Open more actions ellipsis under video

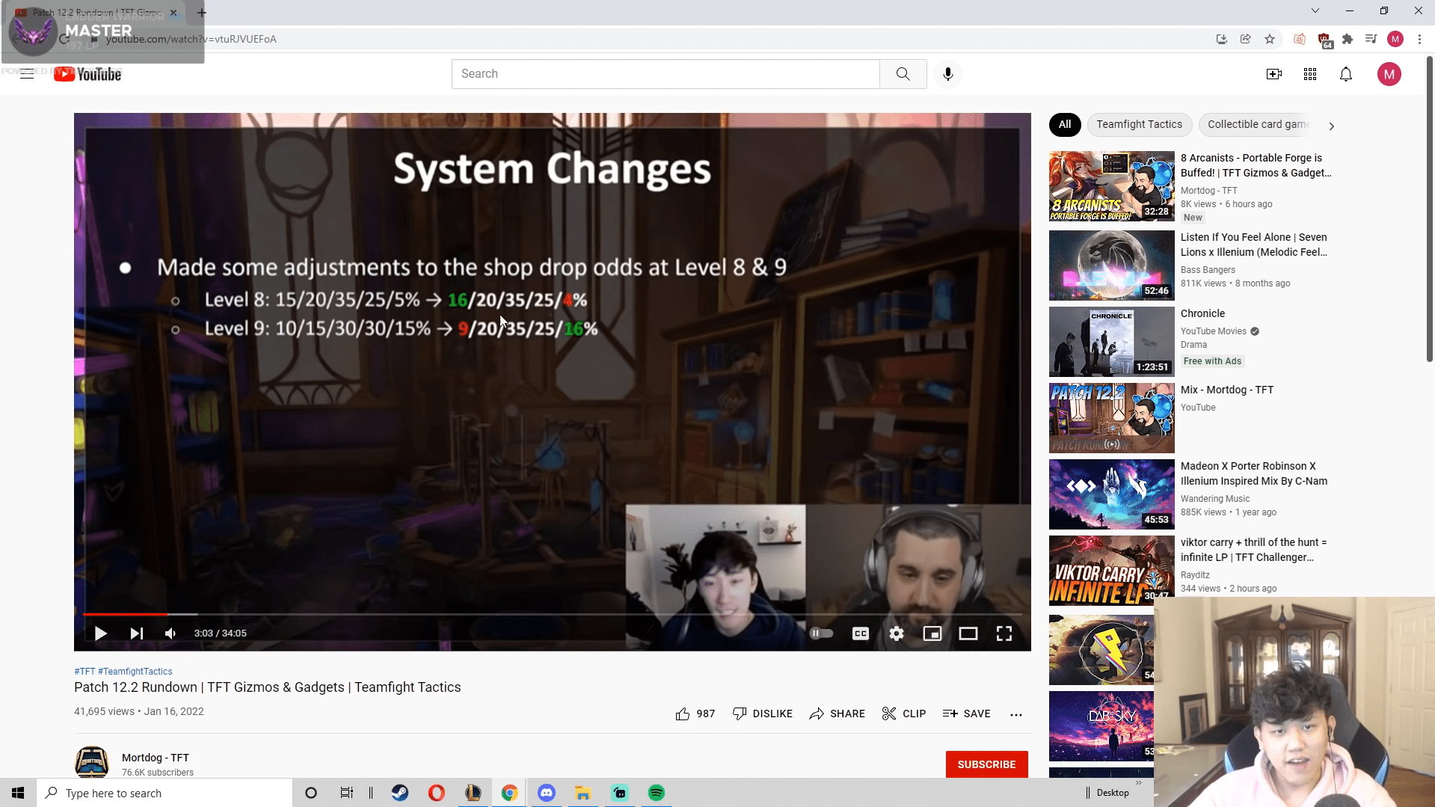point(1016,714)
